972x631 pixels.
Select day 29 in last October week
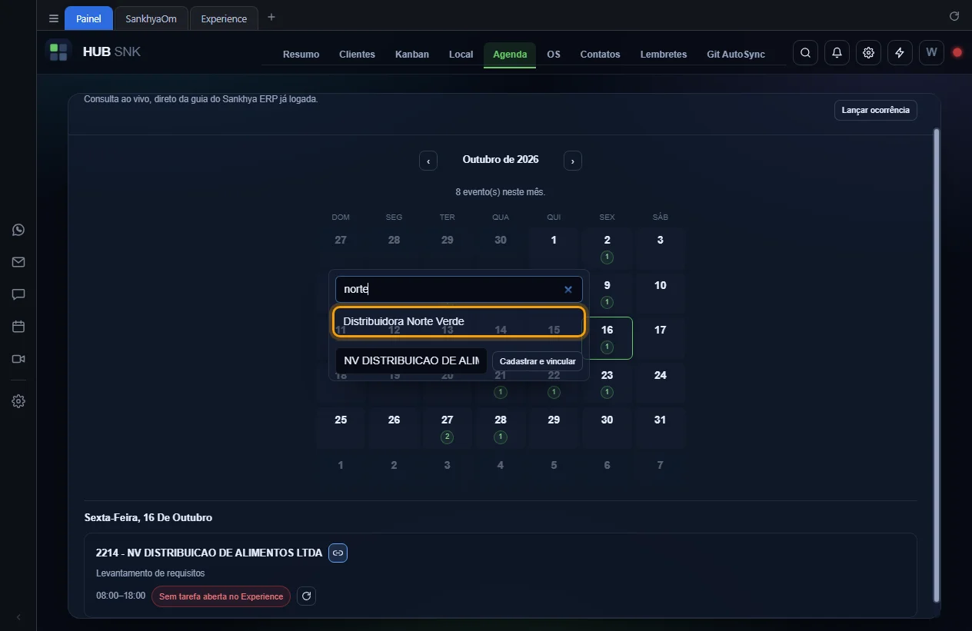click(x=554, y=427)
